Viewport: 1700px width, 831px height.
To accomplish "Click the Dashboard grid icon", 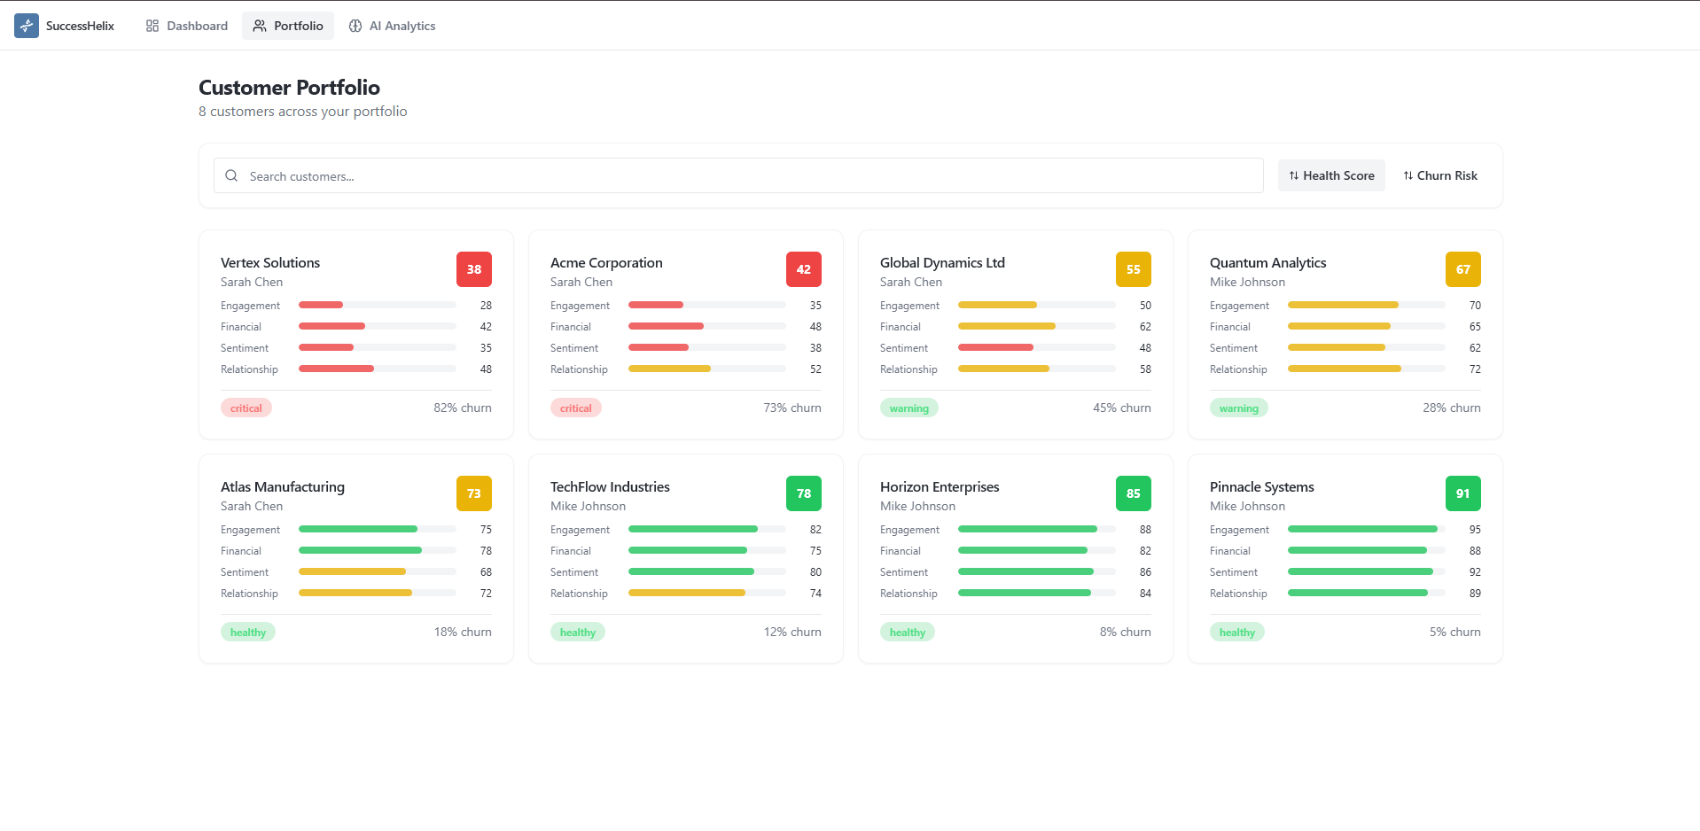I will (x=152, y=26).
